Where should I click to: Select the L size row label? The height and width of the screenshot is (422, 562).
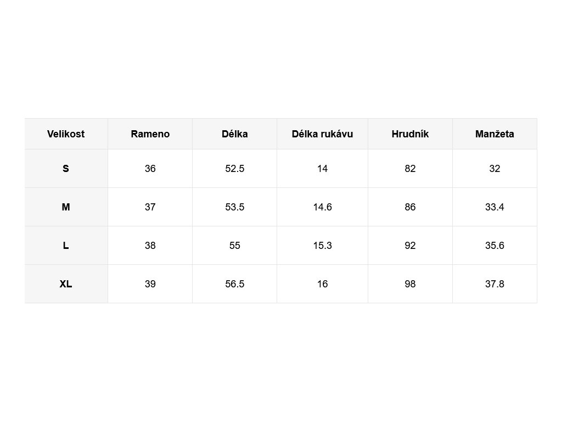66,246
